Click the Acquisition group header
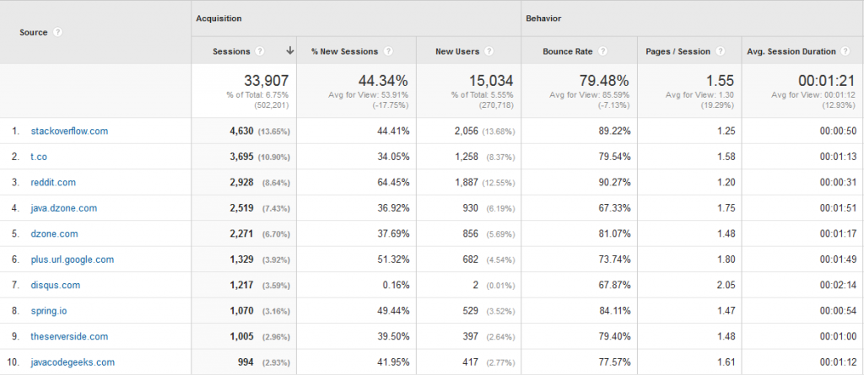Image resolution: width=864 pixels, height=375 pixels. point(219,19)
